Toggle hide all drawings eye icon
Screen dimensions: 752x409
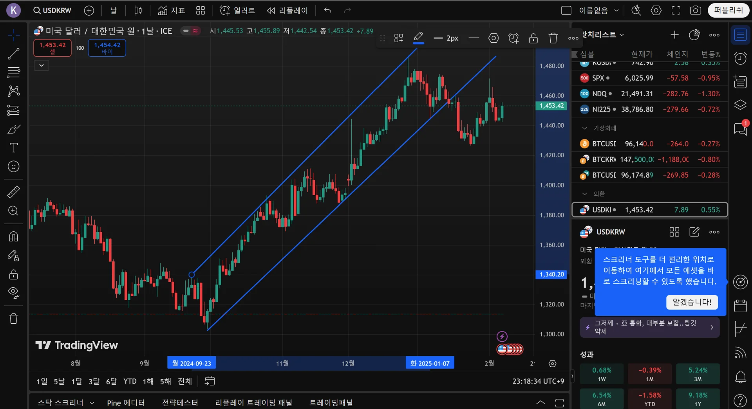coord(14,293)
